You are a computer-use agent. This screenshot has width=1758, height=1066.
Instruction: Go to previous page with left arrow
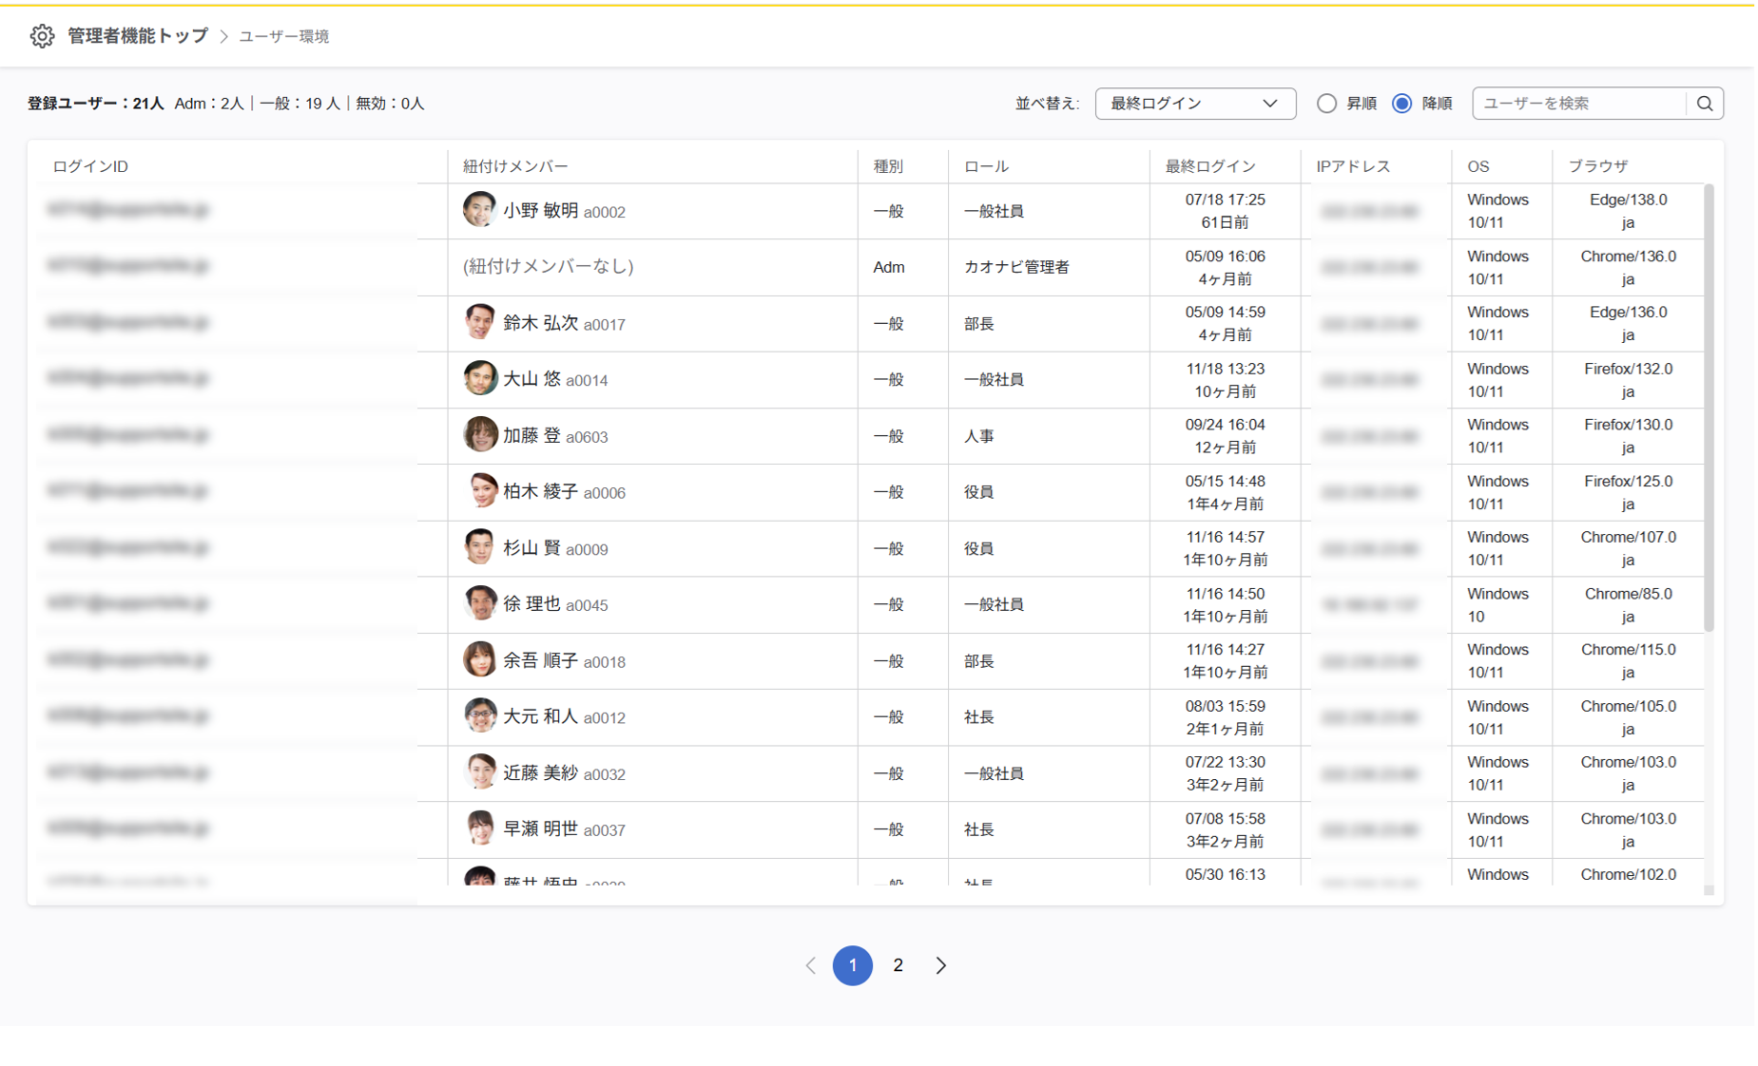(x=810, y=965)
